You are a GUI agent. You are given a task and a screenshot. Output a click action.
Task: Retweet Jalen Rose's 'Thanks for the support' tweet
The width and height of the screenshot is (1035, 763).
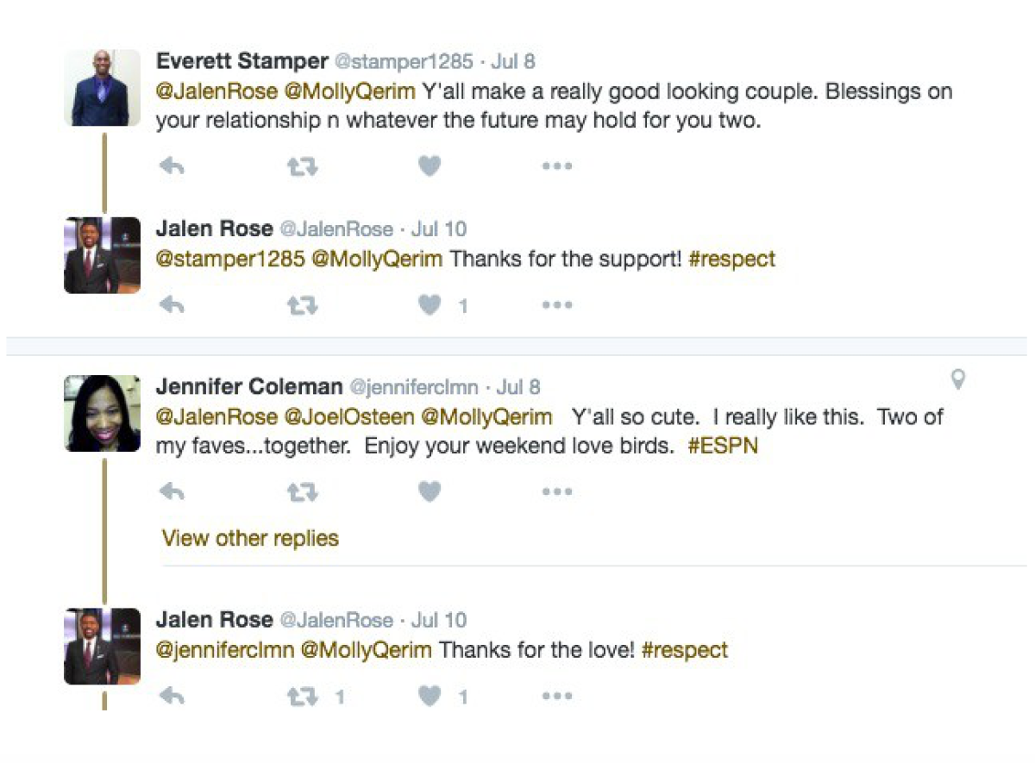pyautogui.click(x=302, y=304)
